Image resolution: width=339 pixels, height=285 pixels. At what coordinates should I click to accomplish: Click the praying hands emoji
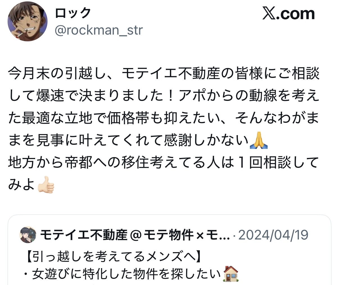259,141
